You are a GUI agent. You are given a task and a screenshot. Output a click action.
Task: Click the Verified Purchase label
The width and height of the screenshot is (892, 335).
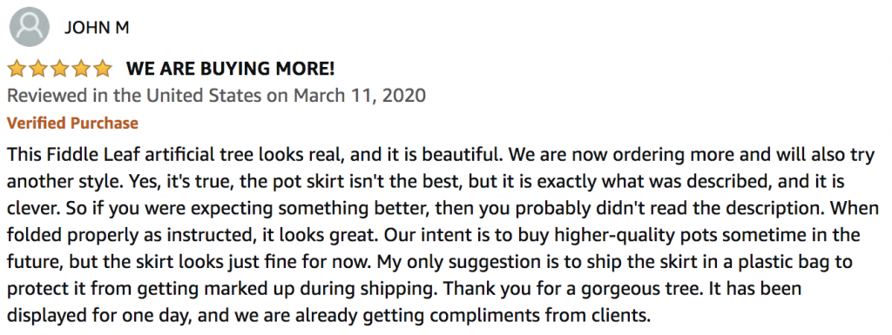[72, 123]
